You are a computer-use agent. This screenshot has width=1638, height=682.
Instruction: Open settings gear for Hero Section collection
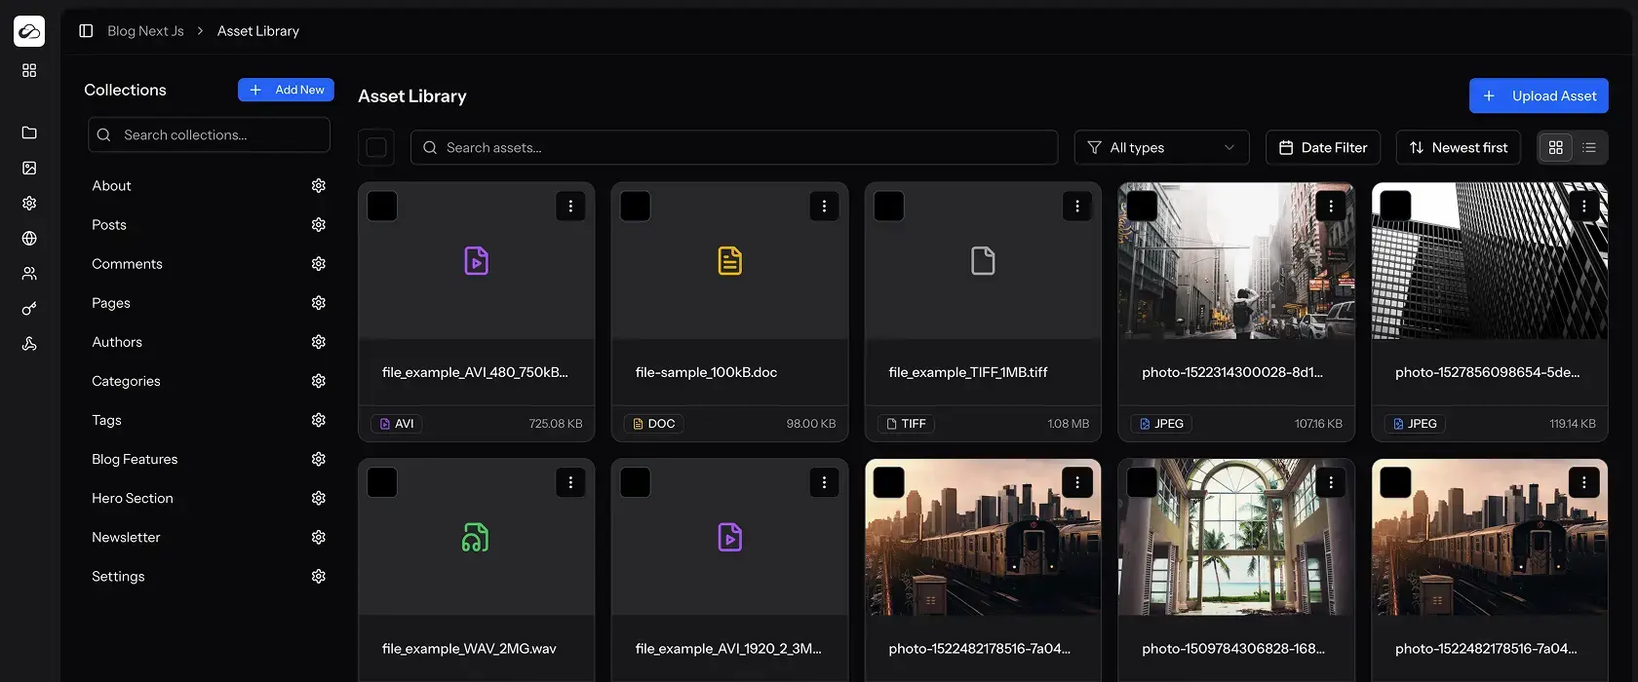319,498
